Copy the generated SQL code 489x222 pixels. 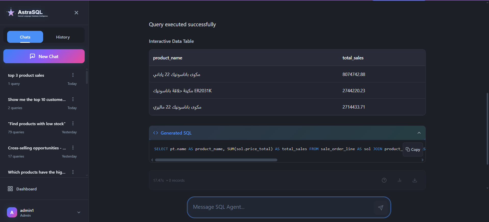413,150
